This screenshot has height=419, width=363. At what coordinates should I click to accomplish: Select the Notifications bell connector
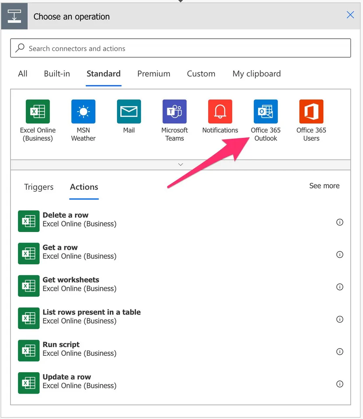[x=220, y=112]
